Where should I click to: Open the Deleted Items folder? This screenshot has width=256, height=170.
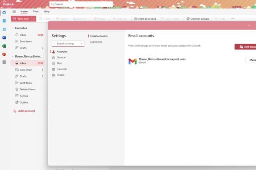point(27,90)
